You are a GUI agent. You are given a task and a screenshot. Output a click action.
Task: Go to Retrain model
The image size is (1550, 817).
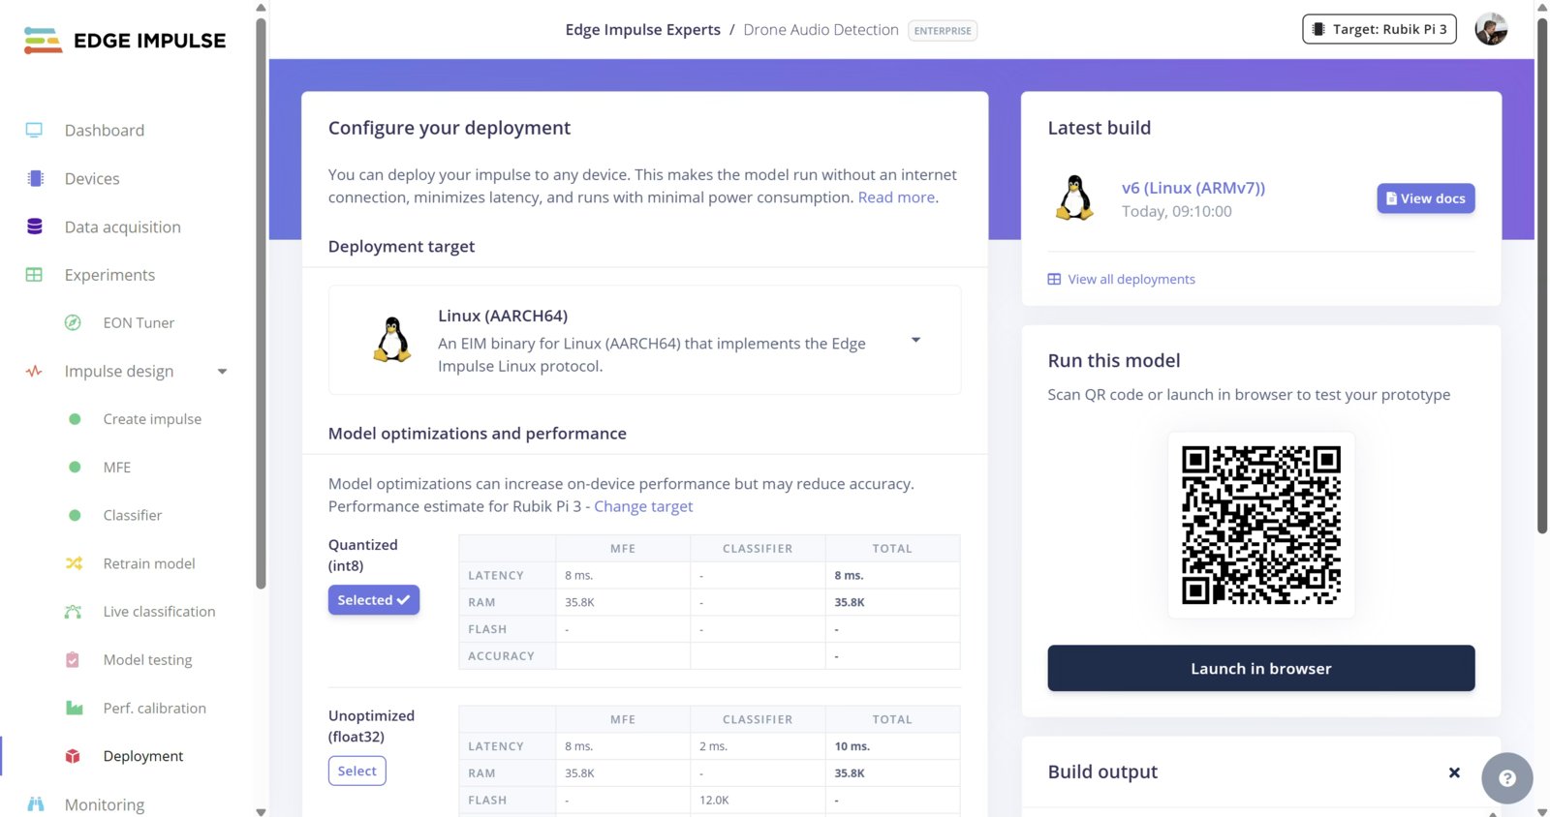[x=149, y=563]
